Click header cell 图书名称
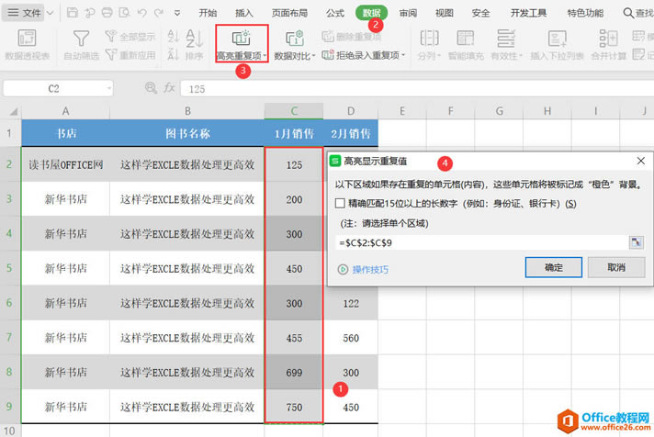Image resolution: width=654 pixels, height=437 pixels. [187, 133]
